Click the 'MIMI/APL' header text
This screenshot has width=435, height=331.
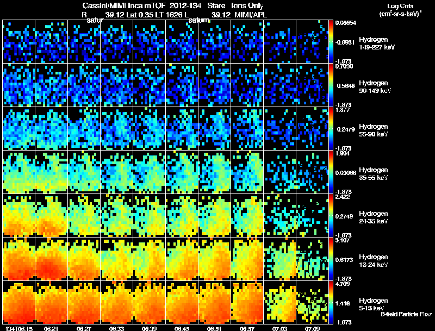[x=251, y=15]
